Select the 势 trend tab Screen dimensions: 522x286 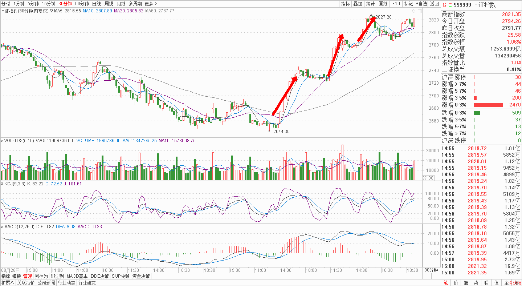(476, 283)
